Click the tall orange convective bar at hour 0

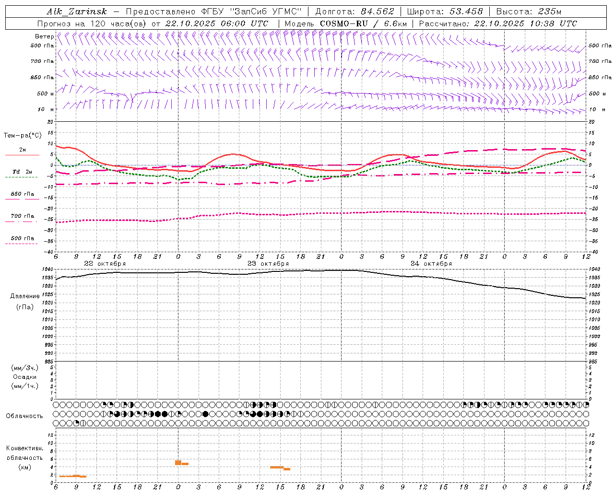click(x=178, y=463)
